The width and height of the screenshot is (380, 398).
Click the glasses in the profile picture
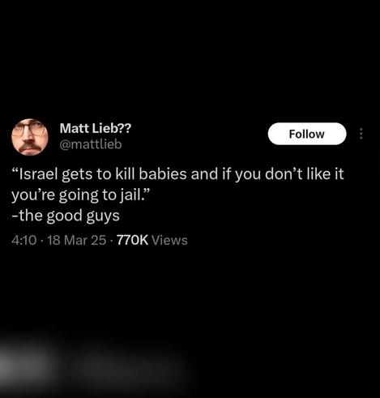click(x=30, y=131)
